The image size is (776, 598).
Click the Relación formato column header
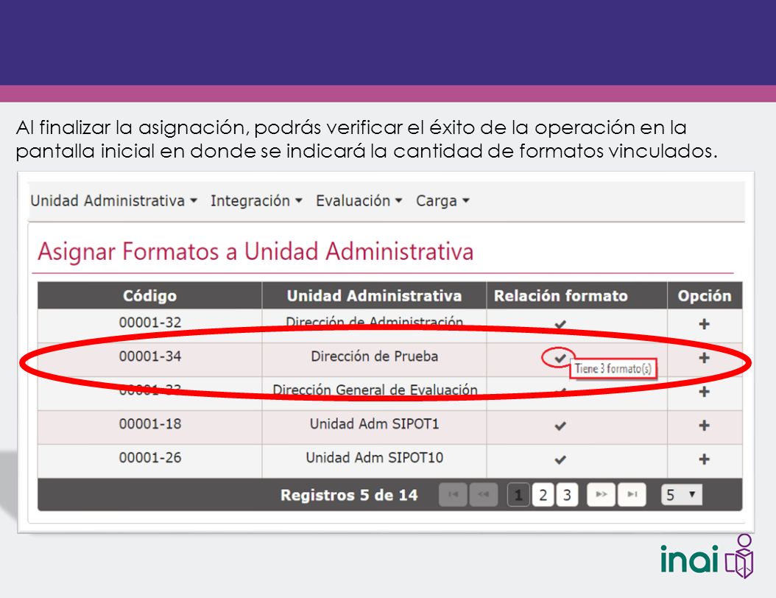576,295
